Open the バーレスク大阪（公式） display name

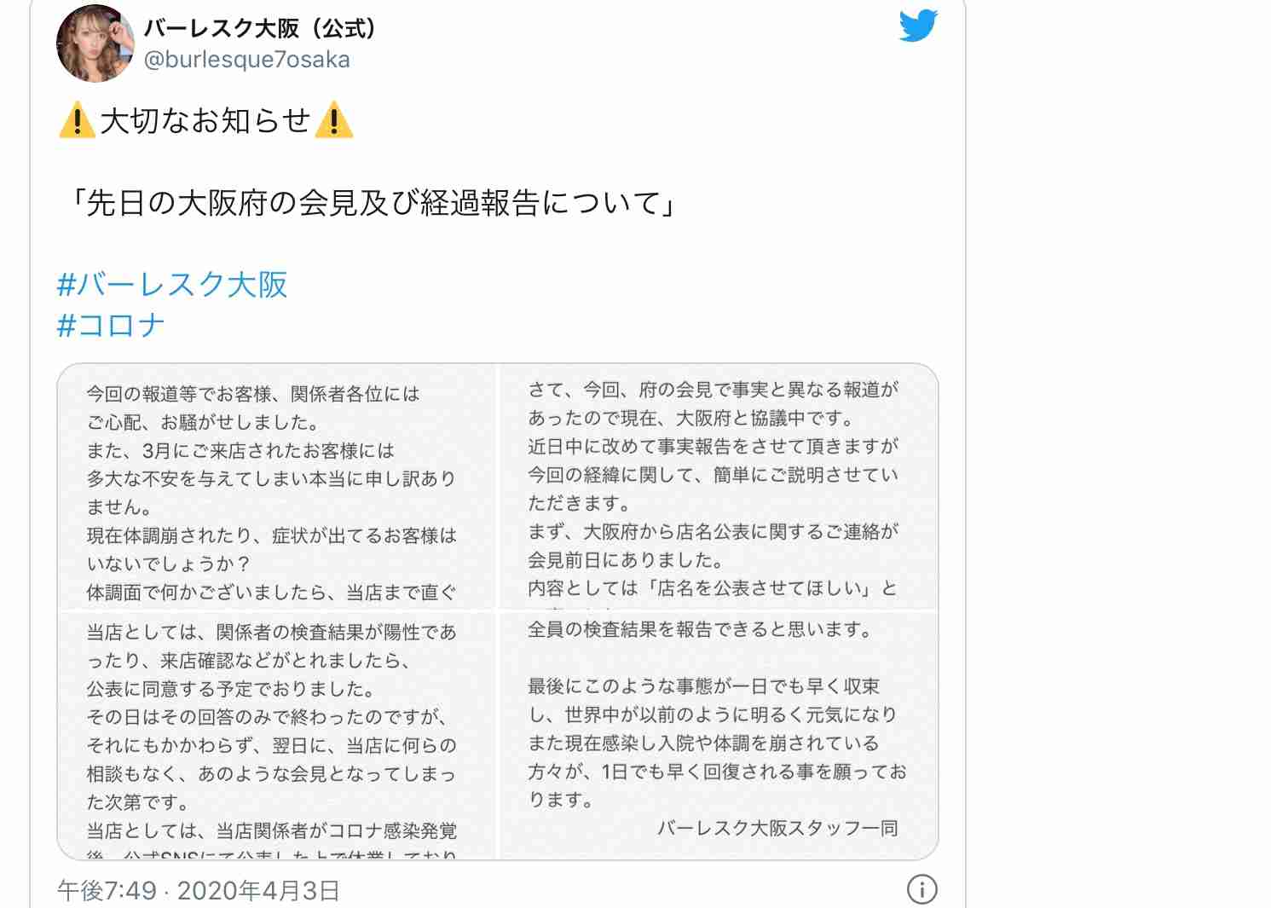coord(261,28)
